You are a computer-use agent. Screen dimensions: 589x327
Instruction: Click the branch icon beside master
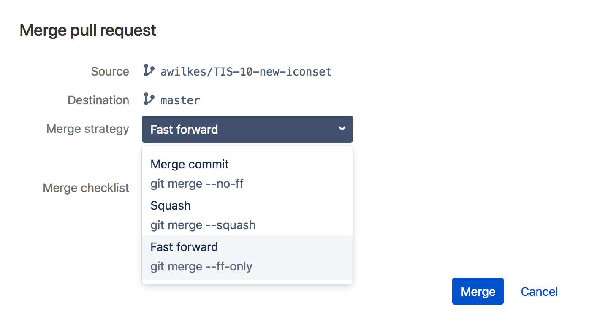pyautogui.click(x=149, y=99)
